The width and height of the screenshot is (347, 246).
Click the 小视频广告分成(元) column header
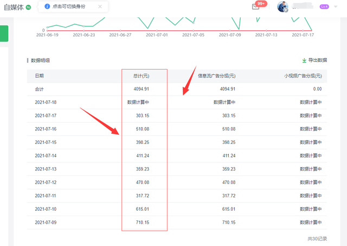click(x=303, y=75)
